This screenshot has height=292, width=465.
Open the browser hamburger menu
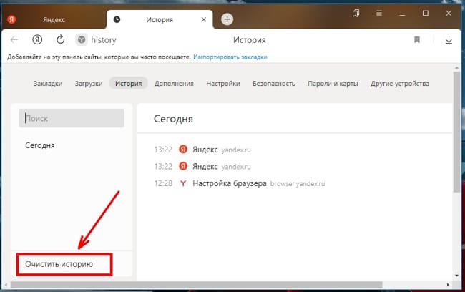[x=378, y=13]
